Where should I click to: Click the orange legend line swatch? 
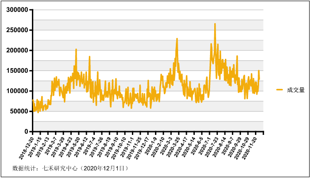[279, 89]
